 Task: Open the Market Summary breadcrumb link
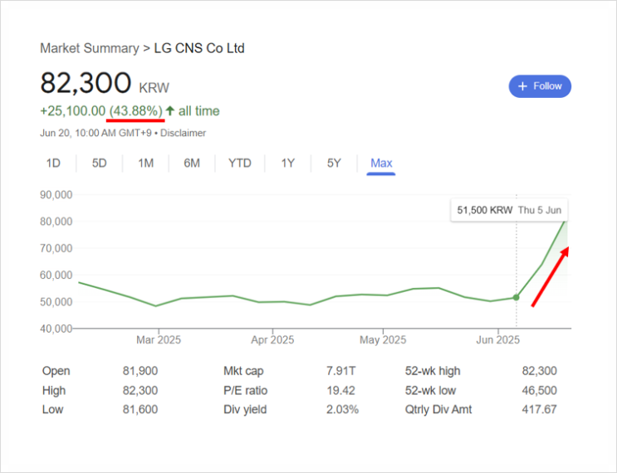90,48
